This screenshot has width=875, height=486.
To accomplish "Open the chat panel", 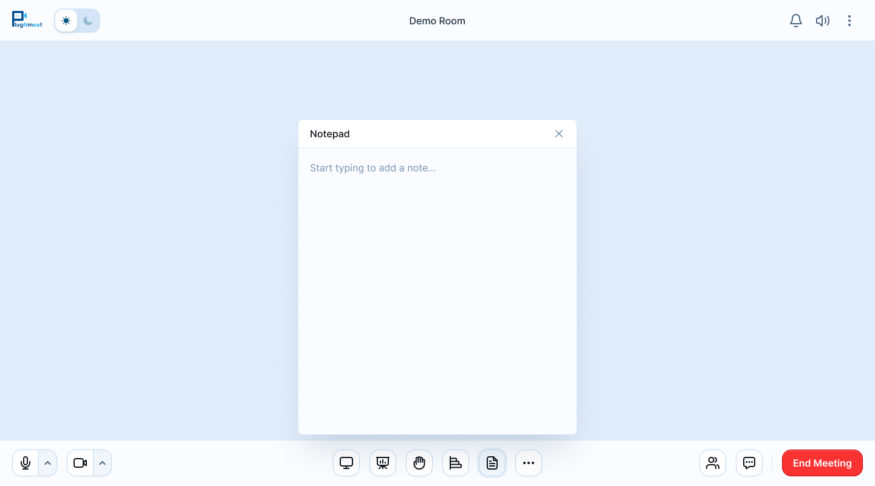I will pyautogui.click(x=749, y=463).
